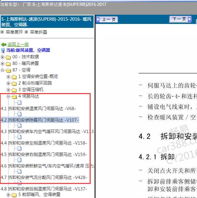
Task: Click open folder icon of 4 伺服马达
Action: tap(14, 97)
